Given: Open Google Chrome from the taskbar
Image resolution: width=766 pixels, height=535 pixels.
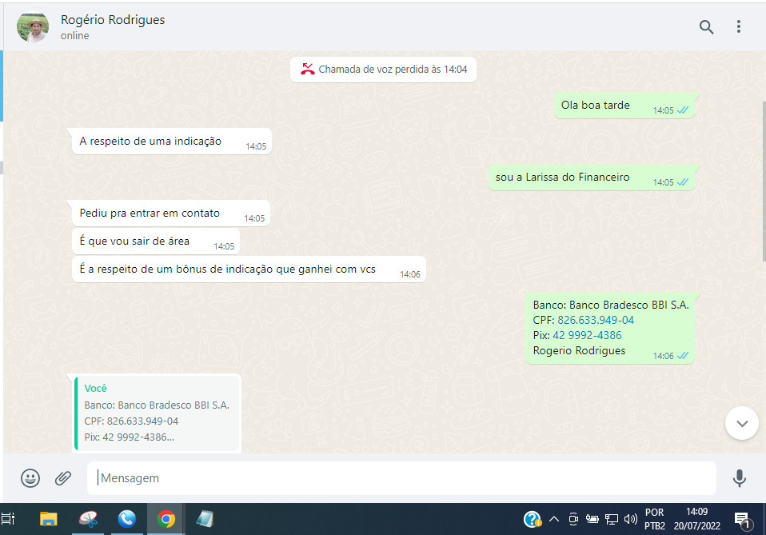Looking at the screenshot, I should tap(166, 519).
